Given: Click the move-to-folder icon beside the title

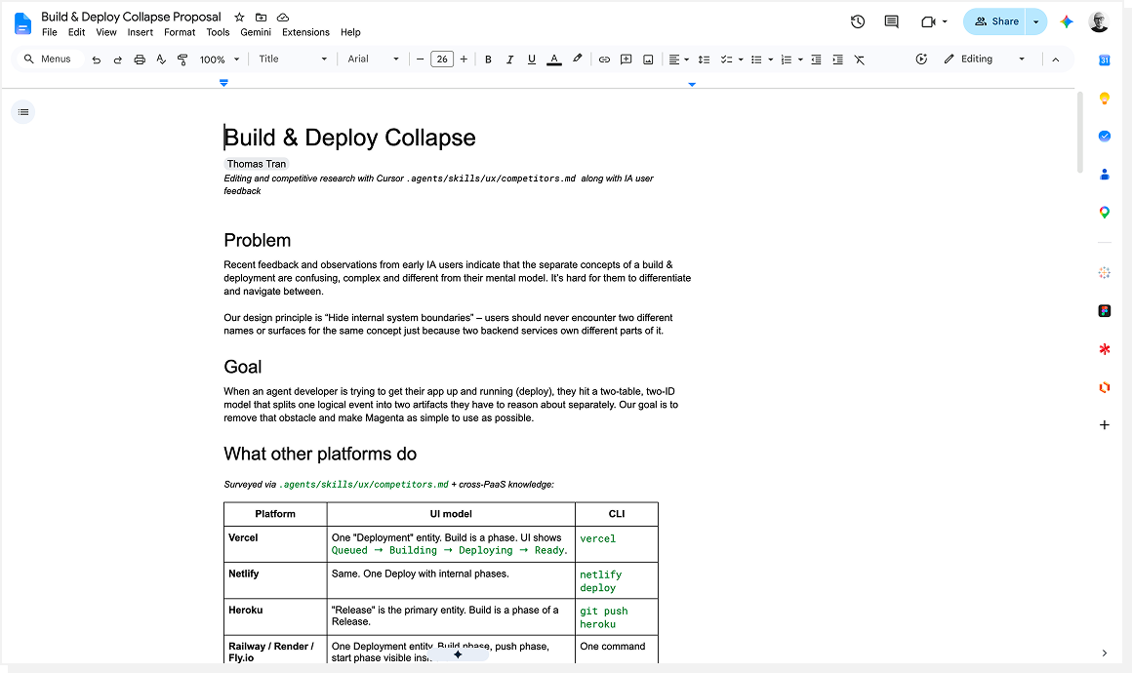Looking at the screenshot, I should click(262, 17).
